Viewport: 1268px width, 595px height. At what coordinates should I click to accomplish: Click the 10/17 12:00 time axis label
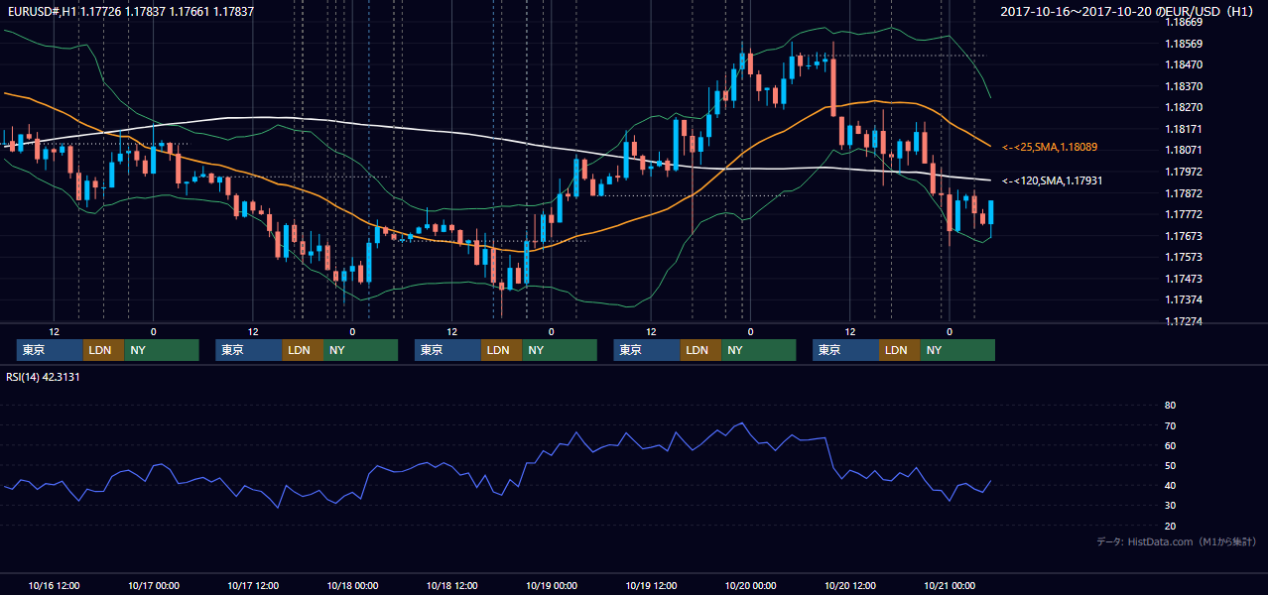tap(253, 585)
